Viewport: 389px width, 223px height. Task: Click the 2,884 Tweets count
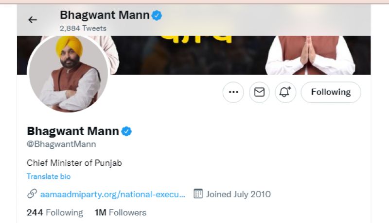[83, 28]
